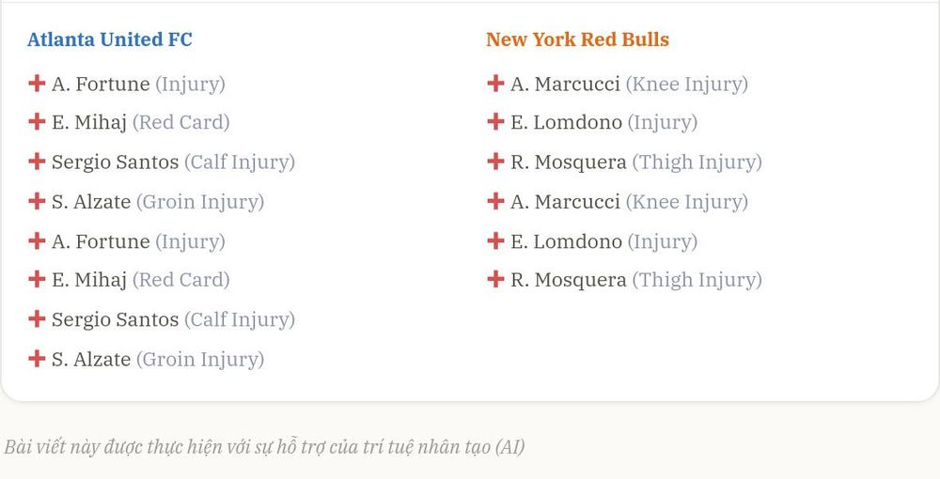Select the second E. Lomdono (Injury) entry
Viewport: 940px width, 479px height.
pyautogui.click(x=592, y=241)
